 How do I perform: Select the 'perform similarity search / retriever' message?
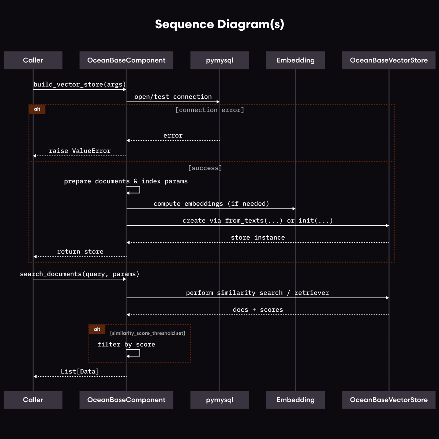(x=258, y=293)
